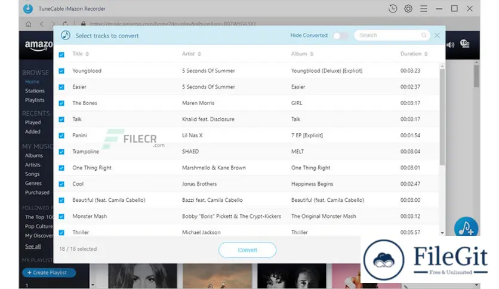Click the TuneCable app logo
This screenshot has width=499, height=289.
[28, 8]
